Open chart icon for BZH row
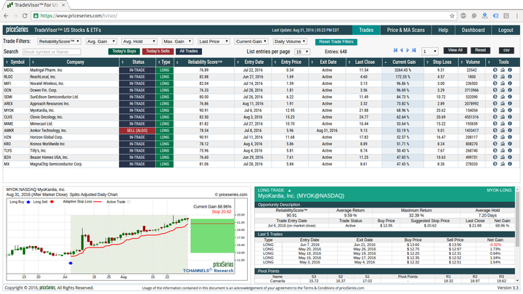The height and width of the screenshot is (294, 523). (x=503, y=158)
